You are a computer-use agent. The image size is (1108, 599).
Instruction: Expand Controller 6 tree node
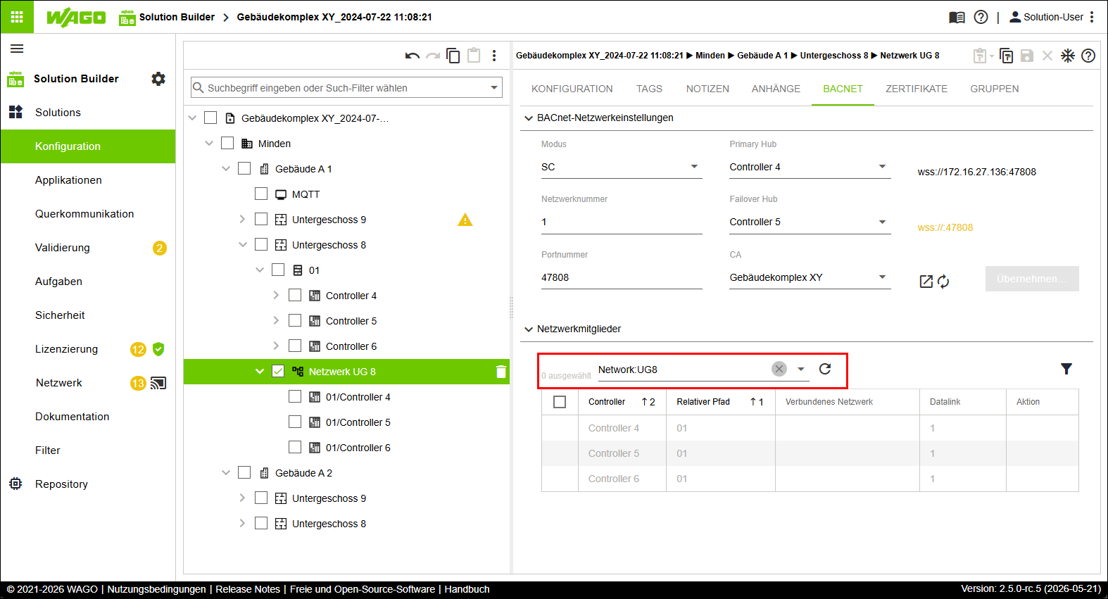click(276, 346)
